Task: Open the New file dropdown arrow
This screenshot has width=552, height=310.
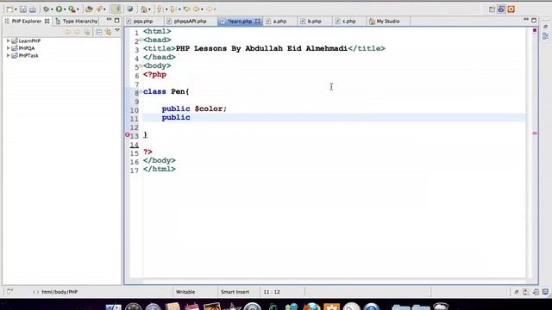Action: pos(16,9)
